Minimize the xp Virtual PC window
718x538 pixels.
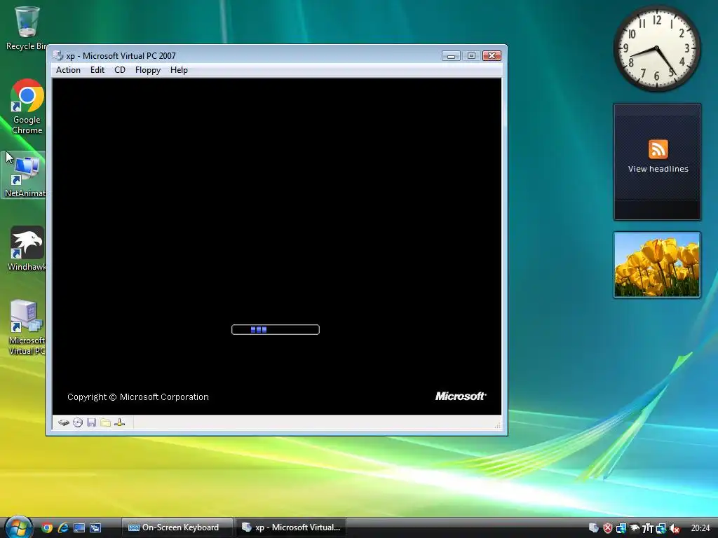451,56
